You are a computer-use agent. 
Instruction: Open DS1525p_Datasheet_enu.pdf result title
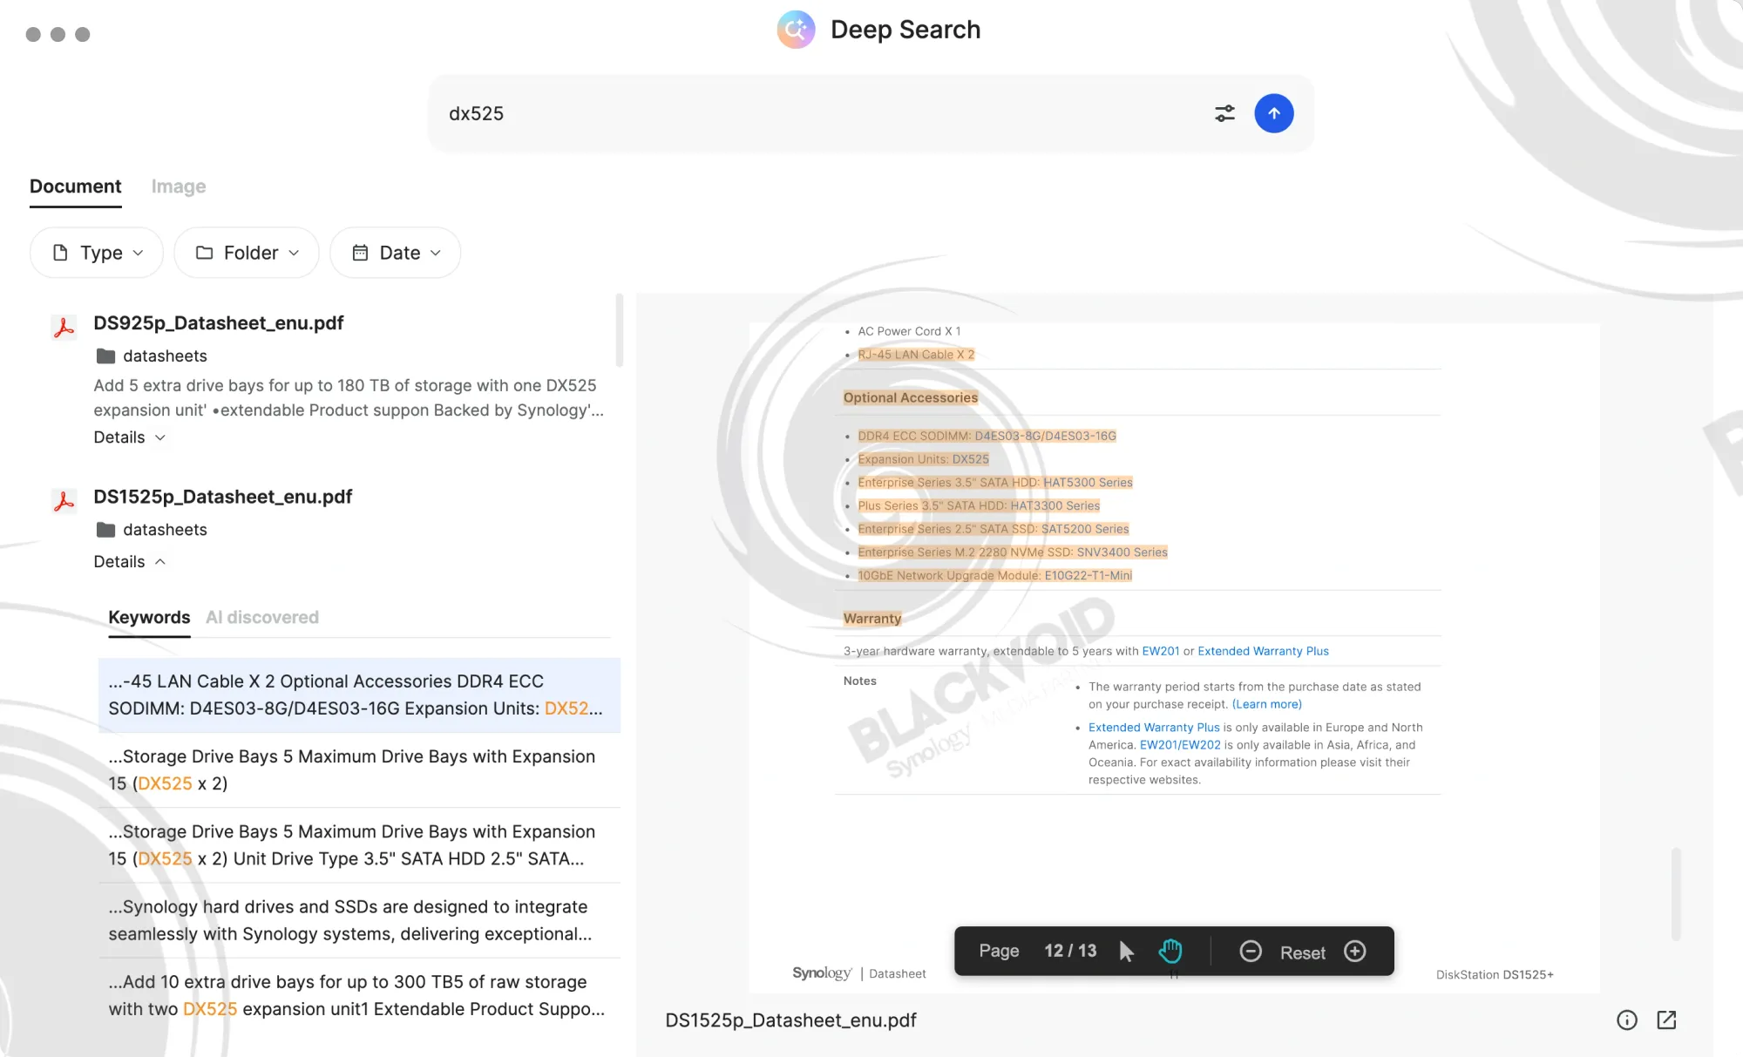pos(222,497)
